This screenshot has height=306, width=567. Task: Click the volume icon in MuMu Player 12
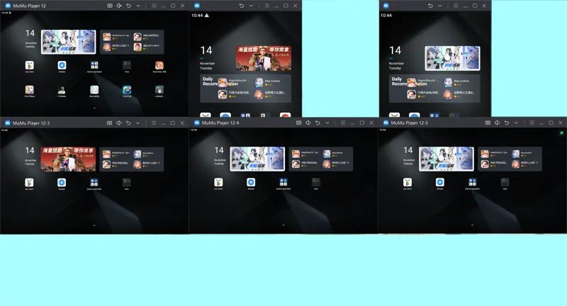(119, 6)
